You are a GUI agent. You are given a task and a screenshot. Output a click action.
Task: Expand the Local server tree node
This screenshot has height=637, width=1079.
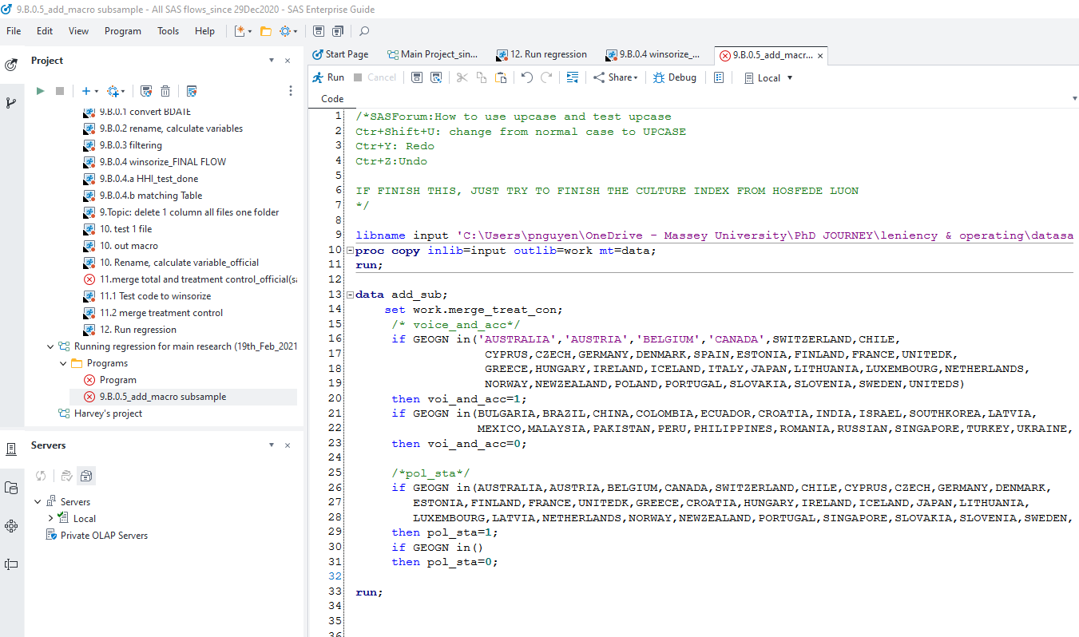coord(50,518)
